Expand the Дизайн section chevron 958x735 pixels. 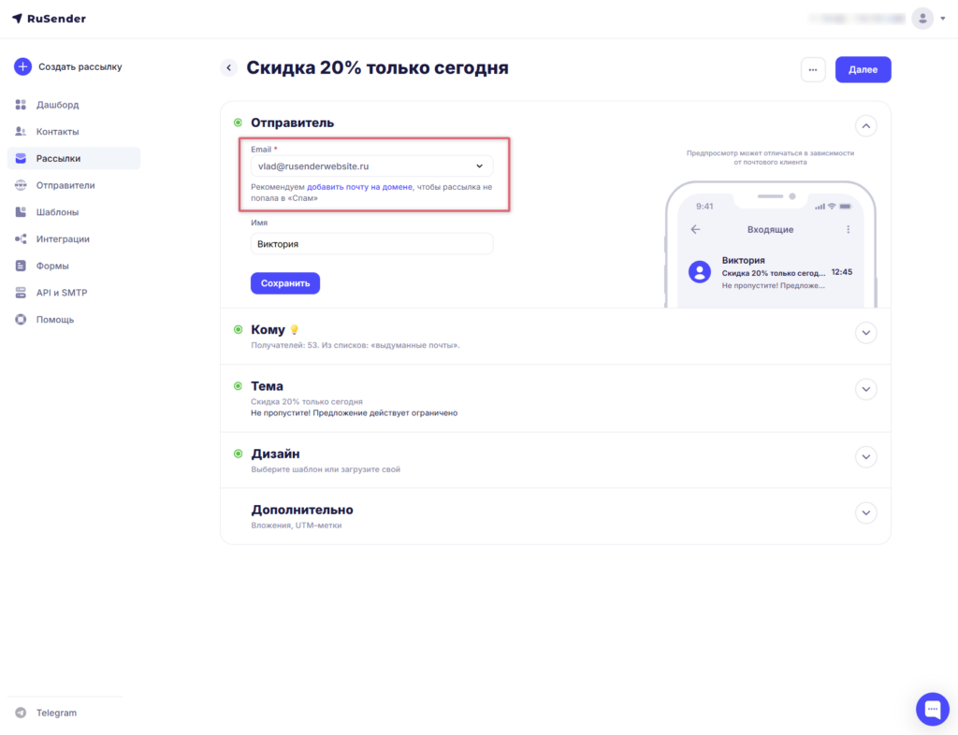865,456
